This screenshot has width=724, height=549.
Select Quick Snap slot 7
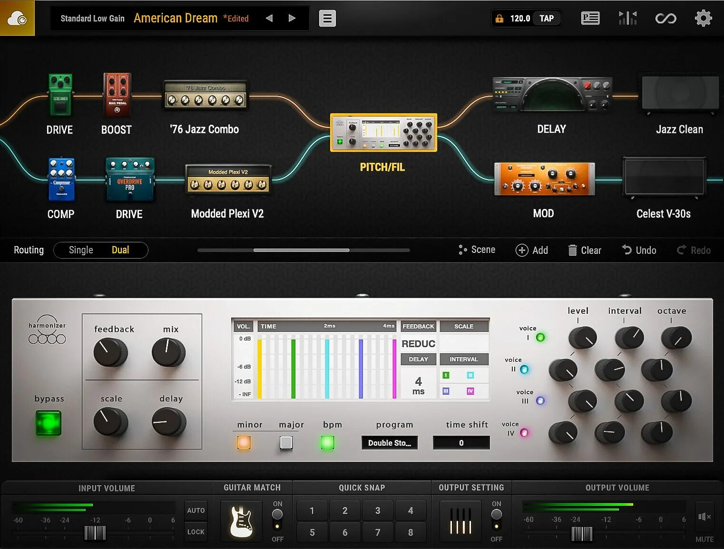[378, 532]
